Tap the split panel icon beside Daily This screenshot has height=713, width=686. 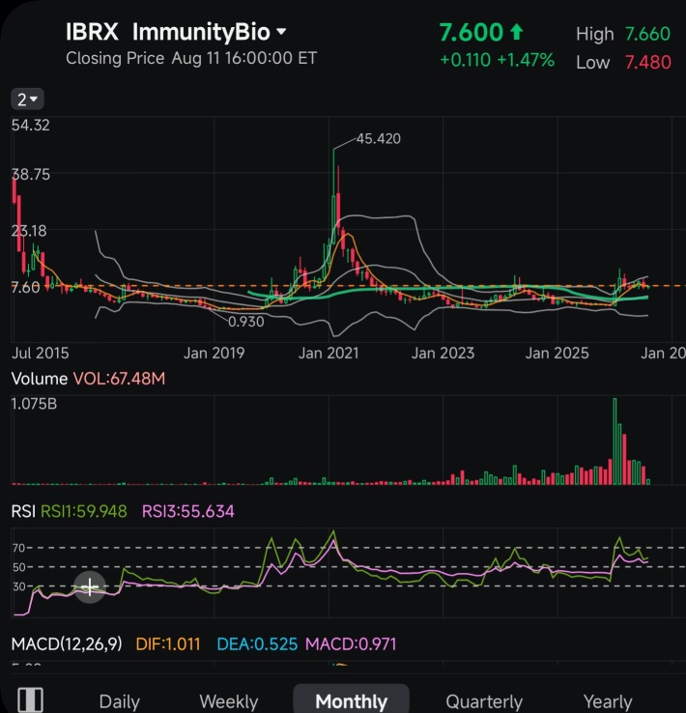point(31,699)
